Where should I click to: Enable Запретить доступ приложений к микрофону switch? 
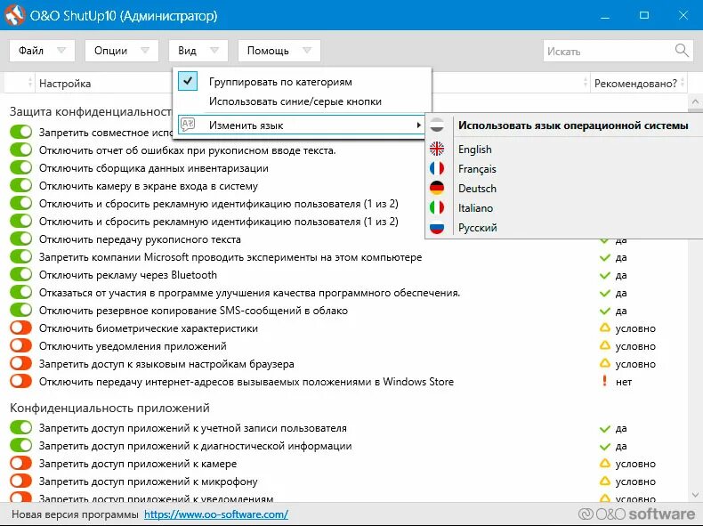[x=21, y=481]
